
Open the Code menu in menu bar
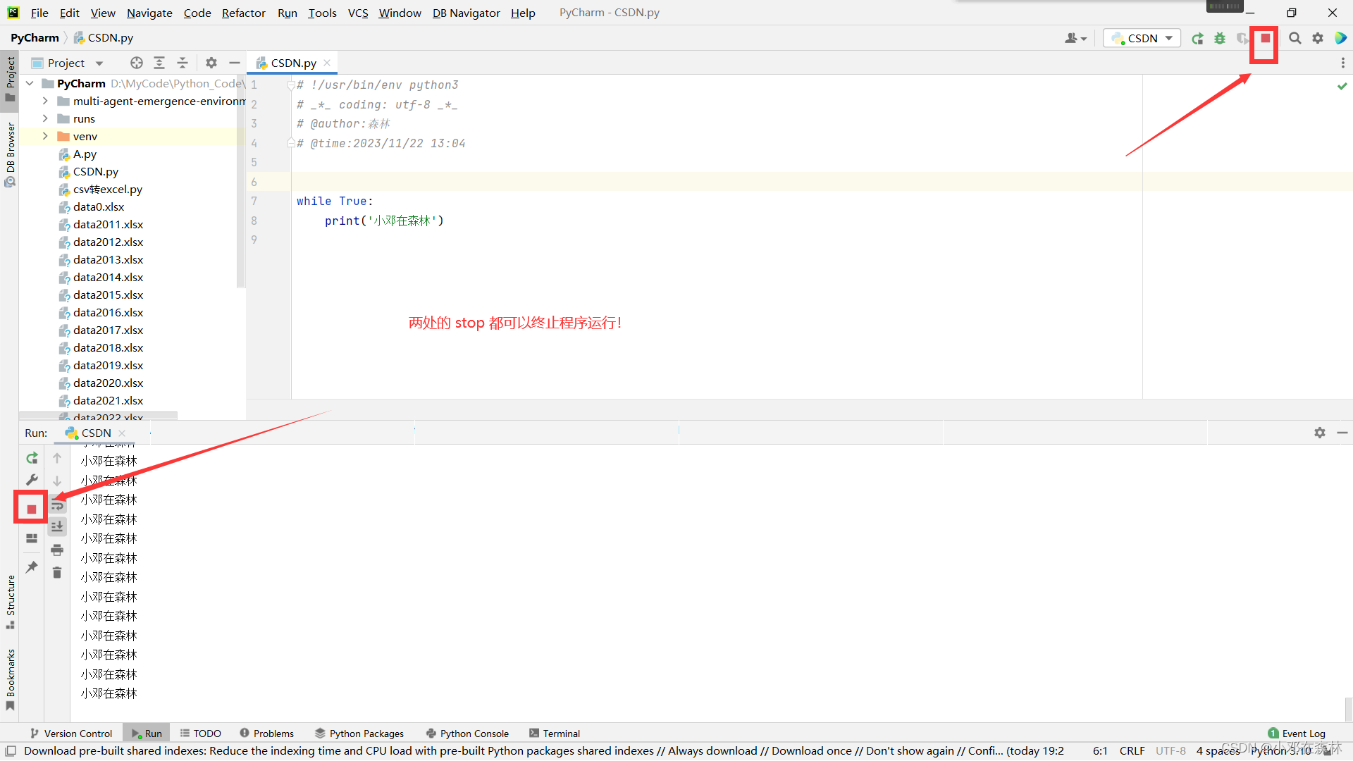pyautogui.click(x=193, y=12)
